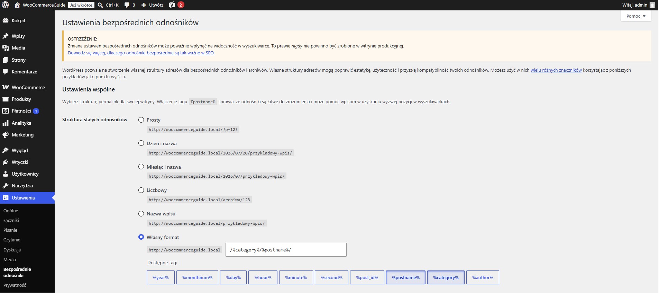659x293 pixels.
Task: Select the Liczbowy radio button
Action: [x=141, y=190]
